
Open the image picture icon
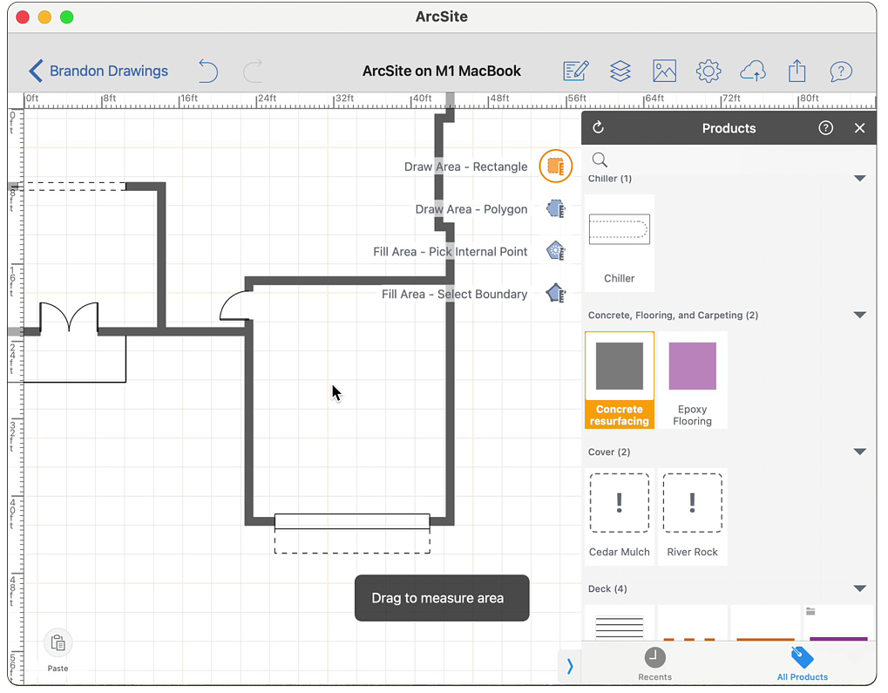coord(664,71)
